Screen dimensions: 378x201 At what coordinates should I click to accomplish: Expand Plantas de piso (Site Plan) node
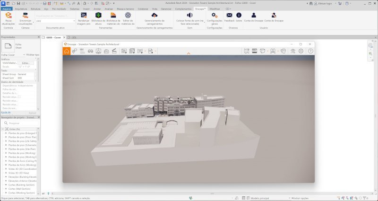[x=6, y=149]
